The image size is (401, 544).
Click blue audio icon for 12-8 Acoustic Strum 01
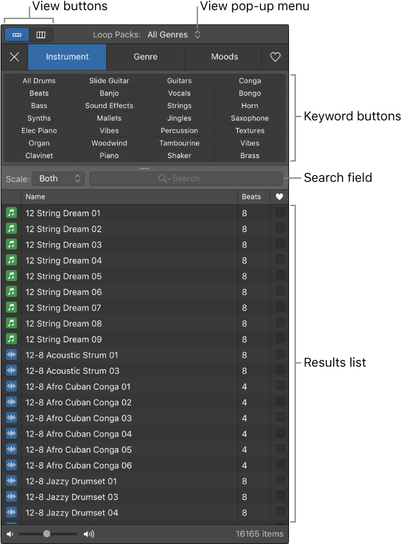pos(11,355)
